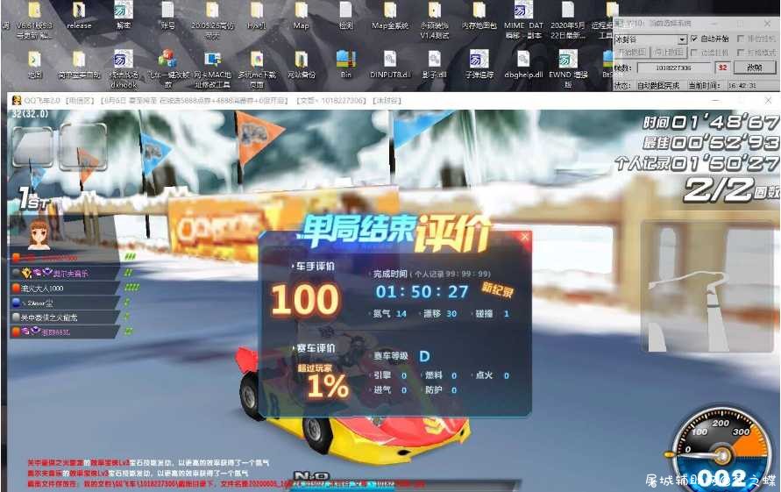
Task: Open the 飞车一键改款 icon
Action: point(167,68)
